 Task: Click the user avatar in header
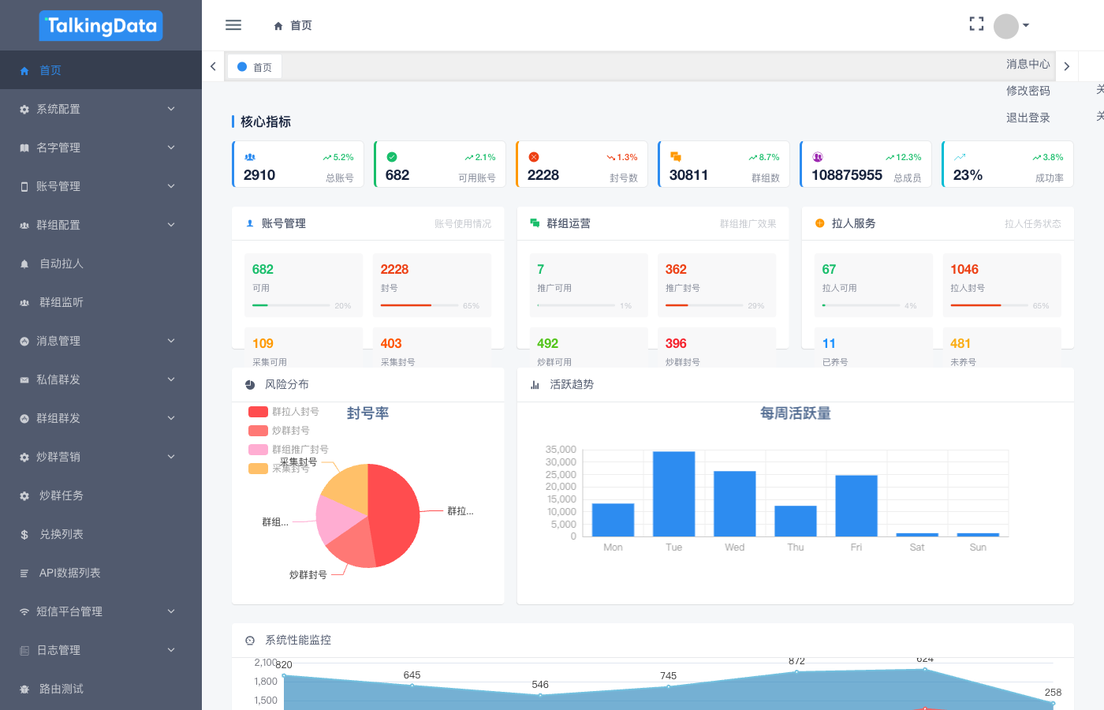pyautogui.click(x=1006, y=26)
